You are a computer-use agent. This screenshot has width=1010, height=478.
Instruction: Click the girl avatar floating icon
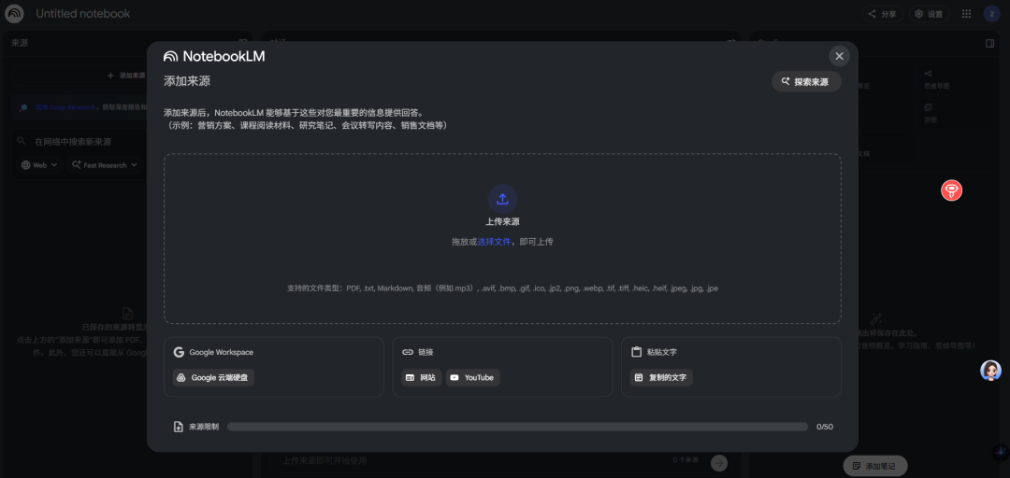point(990,370)
